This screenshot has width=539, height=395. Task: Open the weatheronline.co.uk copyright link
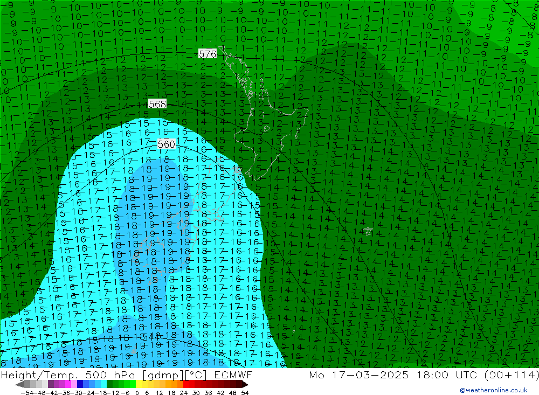coord(493,390)
